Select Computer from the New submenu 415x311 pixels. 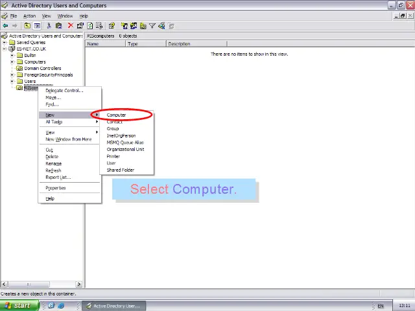click(x=117, y=115)
